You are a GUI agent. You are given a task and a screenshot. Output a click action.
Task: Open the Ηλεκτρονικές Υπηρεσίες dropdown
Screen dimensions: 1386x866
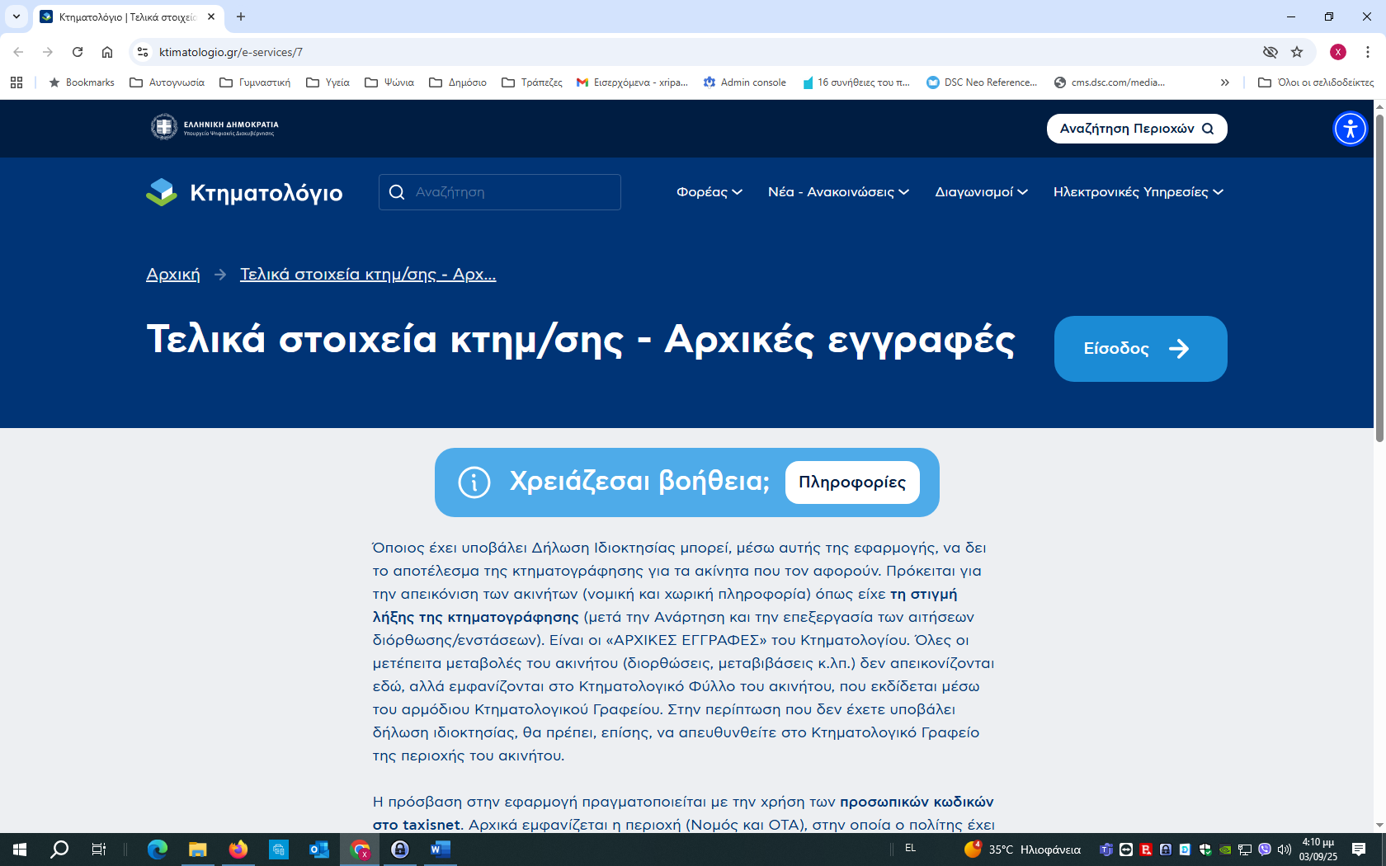[x=1138, y=192]
